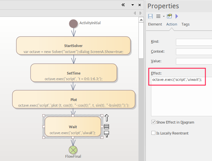Viewport: 212px width, 161px height.
Task: Open the hamburger options menu in Properties
Action: point(158,16)
